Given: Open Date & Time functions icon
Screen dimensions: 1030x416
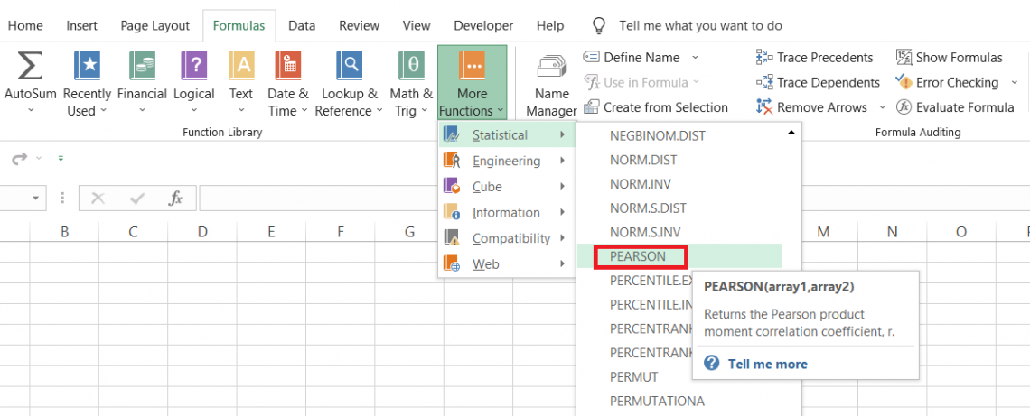Looking at the screenshot, I should click(x=287, y=66).
